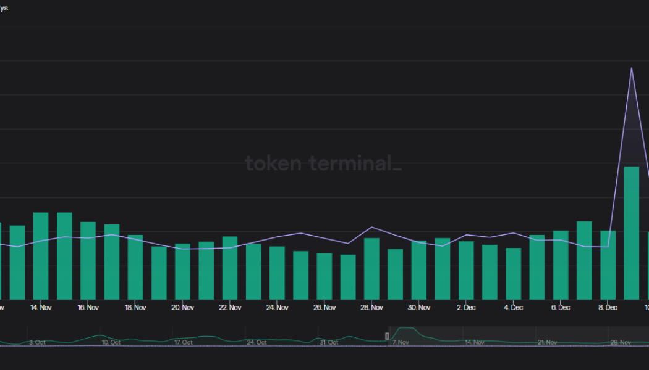Click the peak of the purple line
The image size is (649, 370).
631,68
